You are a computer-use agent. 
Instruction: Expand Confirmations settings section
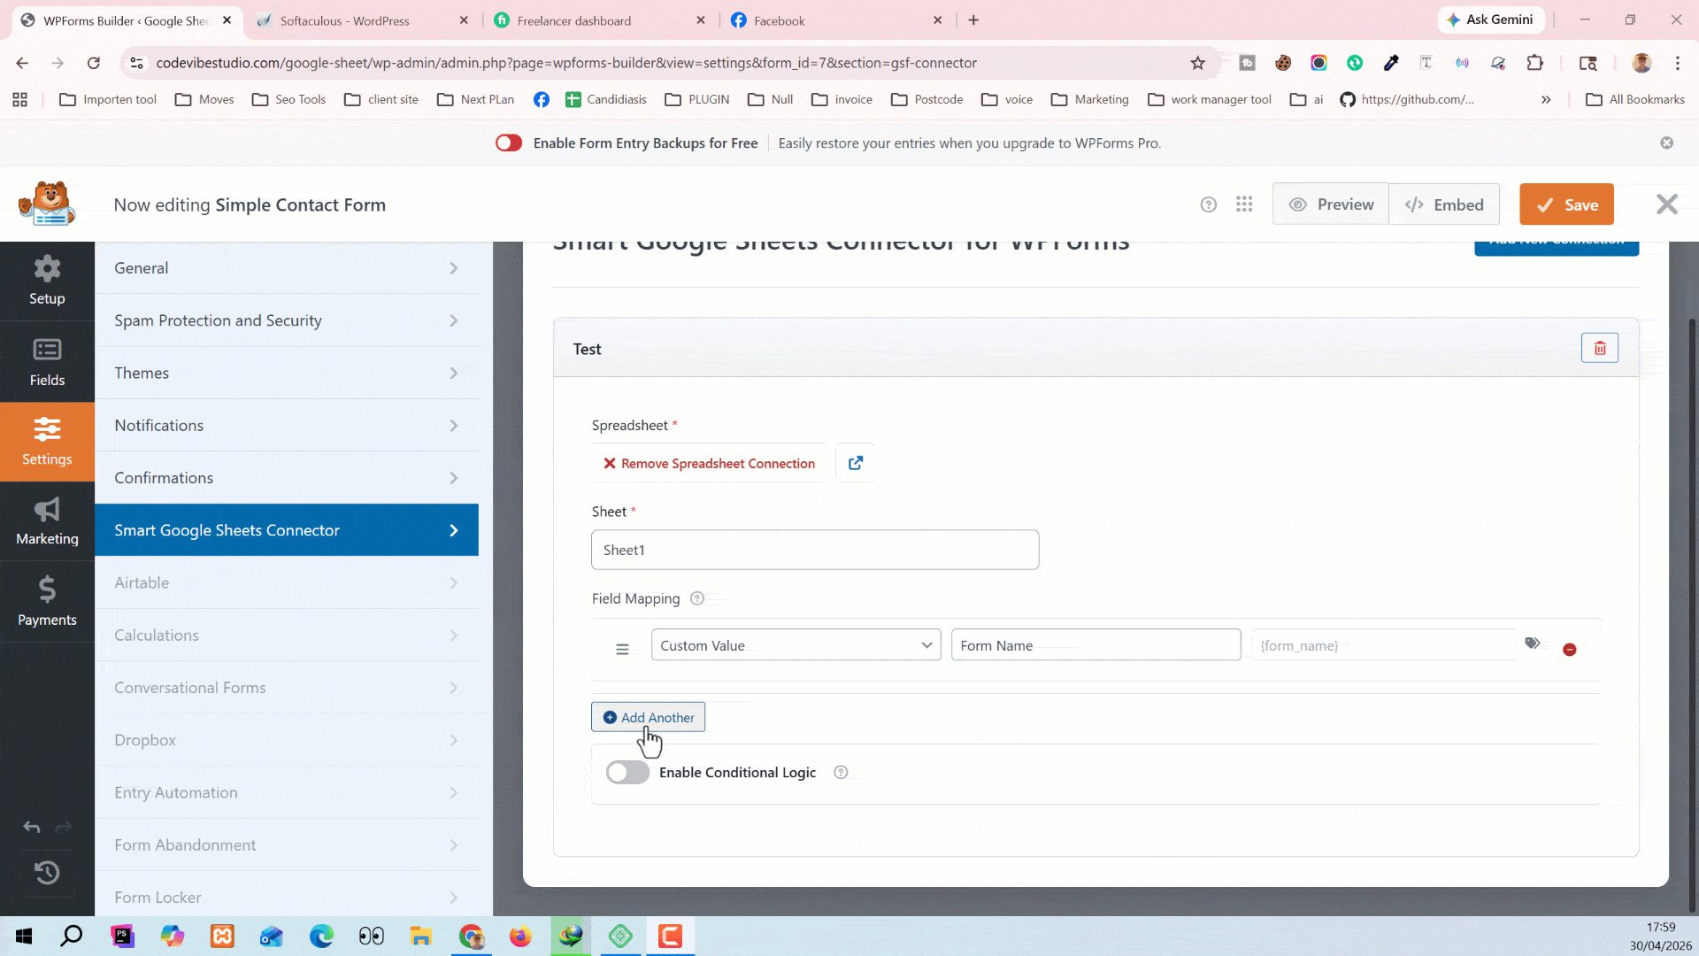point(287,478)
